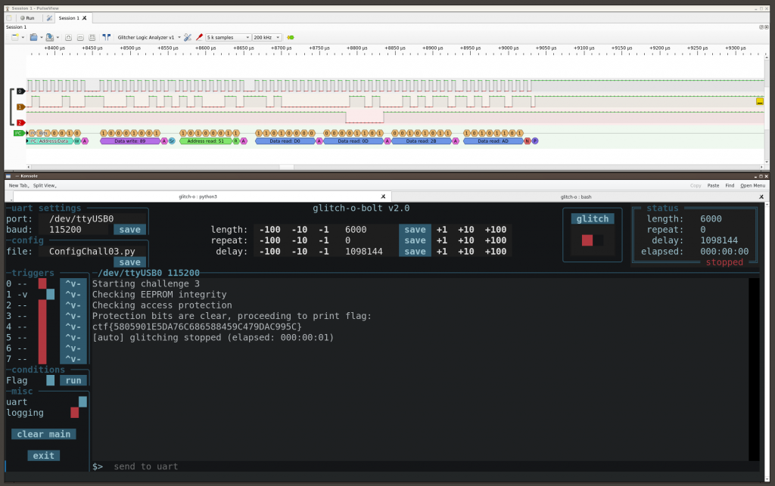
Task: Open the 5 k samples dropdown
Action: click(228, 37)
